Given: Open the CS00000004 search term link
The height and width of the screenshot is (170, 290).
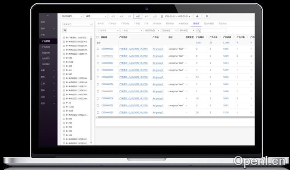Looking at the screenshot, I should (x=107, y=70).
